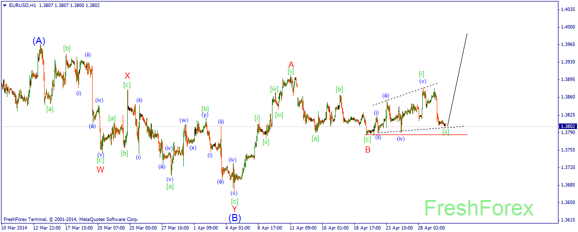Click the 1.3650 price axis value
Image resolution: width=578 pixels, height=232 pixels.
[x=567, y=202]
